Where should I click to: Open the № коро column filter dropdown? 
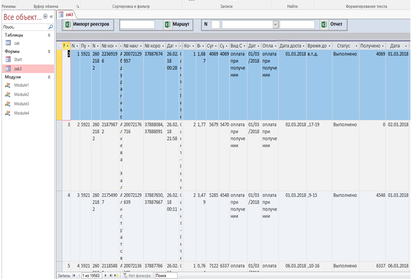coord(163,46)
